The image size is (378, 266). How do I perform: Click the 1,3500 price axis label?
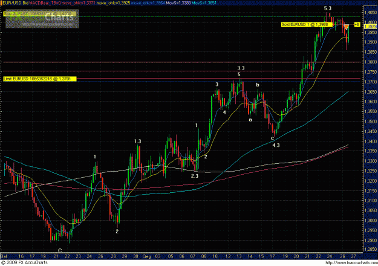[x=370, y=122]
